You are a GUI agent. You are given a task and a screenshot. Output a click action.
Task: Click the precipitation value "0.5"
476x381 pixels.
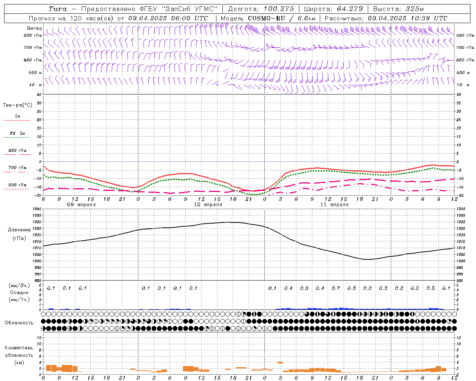(431, 288)
